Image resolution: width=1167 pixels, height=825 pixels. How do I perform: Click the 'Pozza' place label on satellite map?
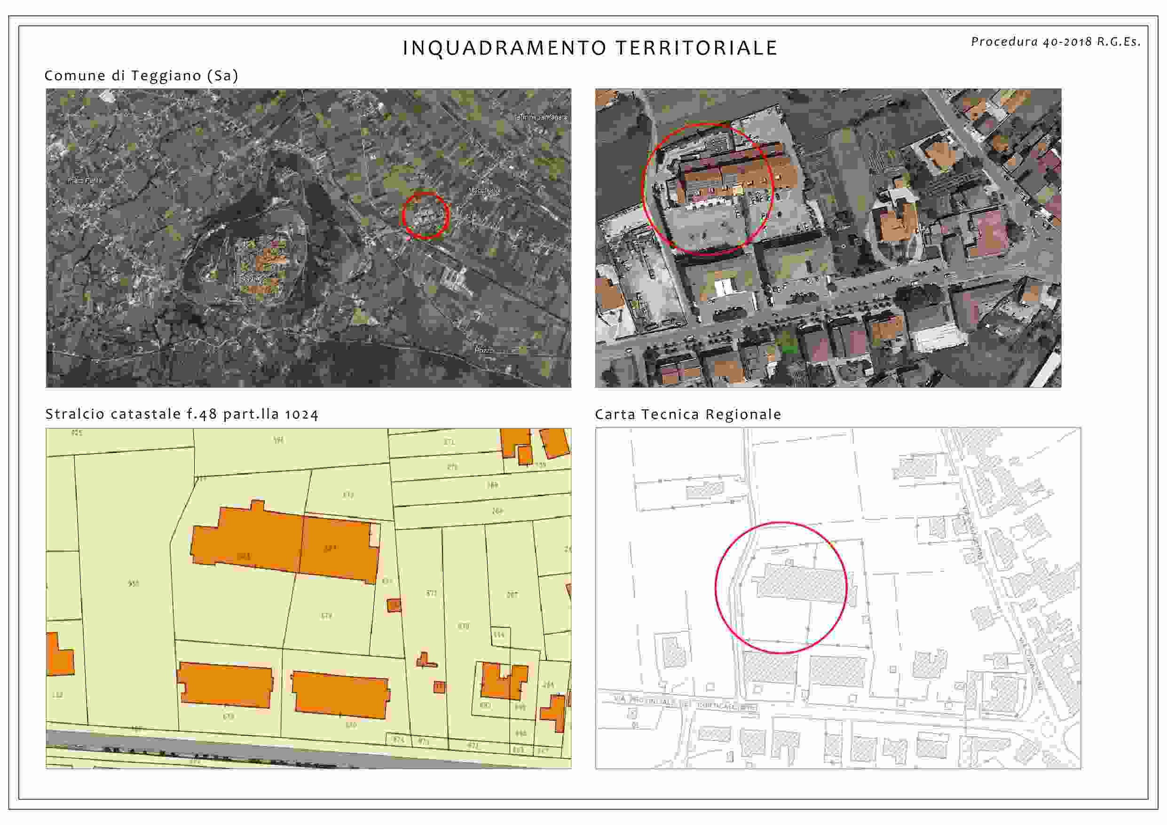[x=483, y=350]
